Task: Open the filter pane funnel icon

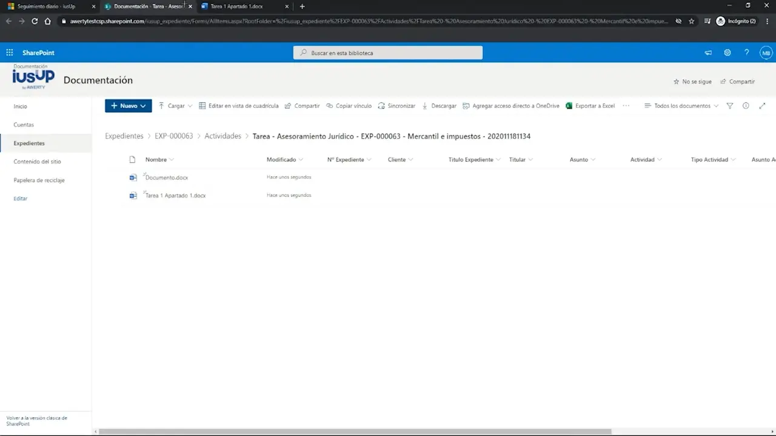Action: (729, 106)
